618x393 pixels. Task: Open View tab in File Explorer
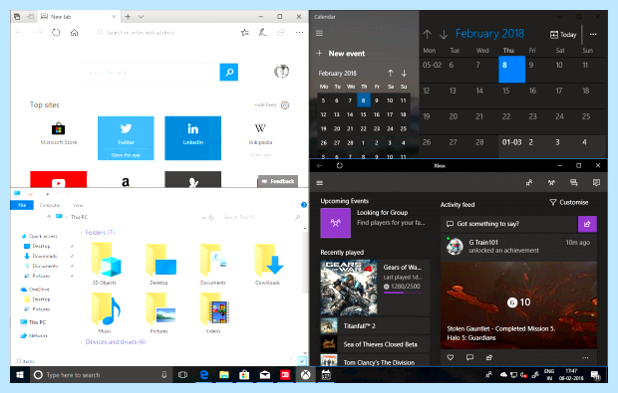[78, 205]
